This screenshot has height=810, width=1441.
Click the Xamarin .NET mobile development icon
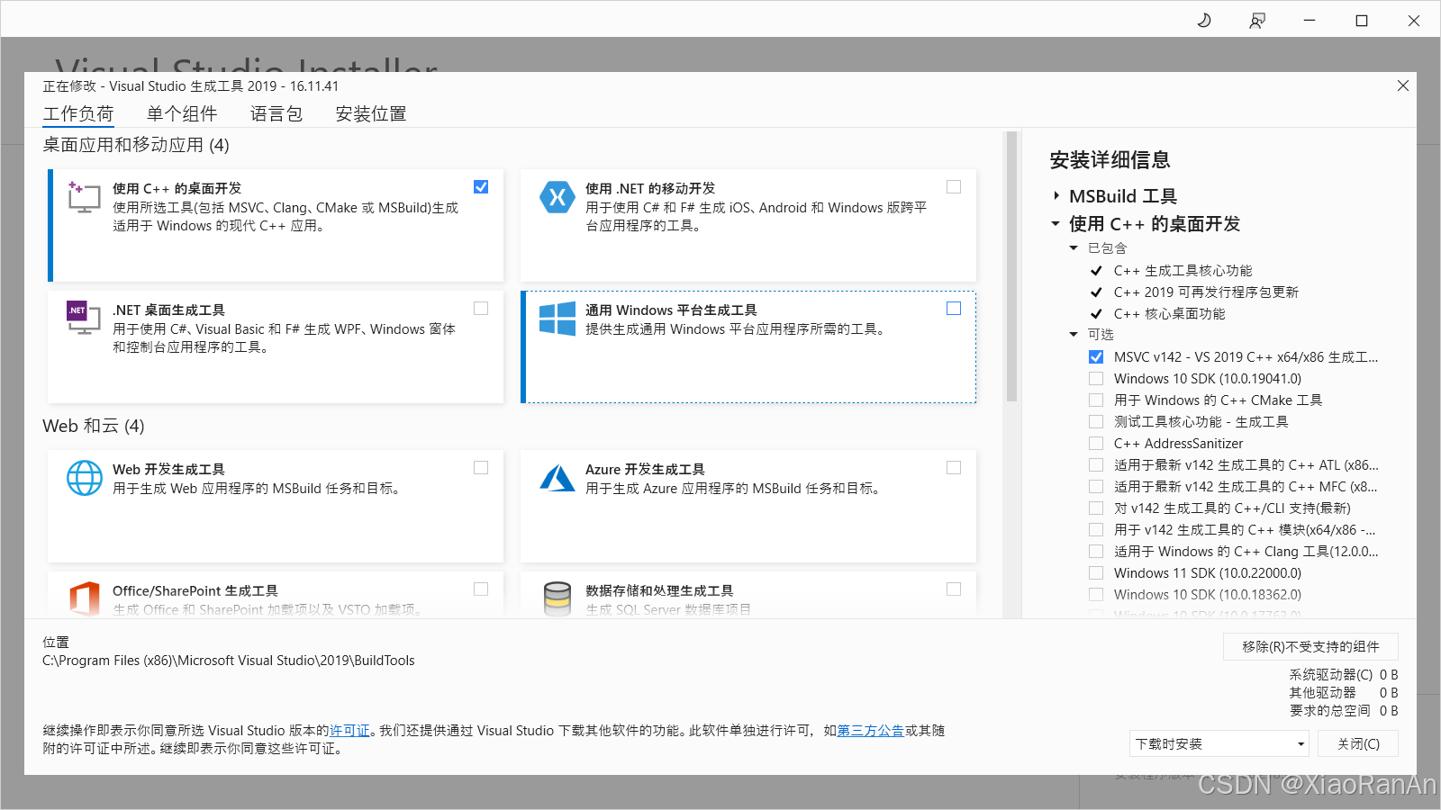[x=557, y=197]
